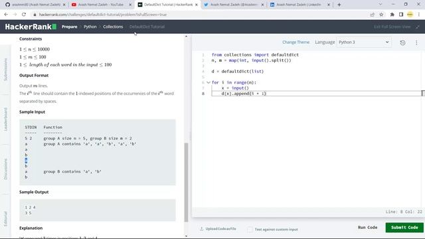Screen dimensions: 425x239
Task: Click the exit full screen arrows icon
Action: (418, 27)
